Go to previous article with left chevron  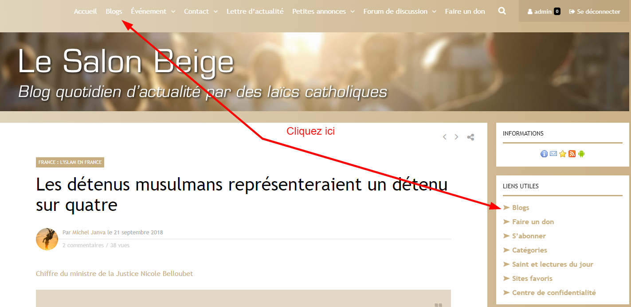444,137
